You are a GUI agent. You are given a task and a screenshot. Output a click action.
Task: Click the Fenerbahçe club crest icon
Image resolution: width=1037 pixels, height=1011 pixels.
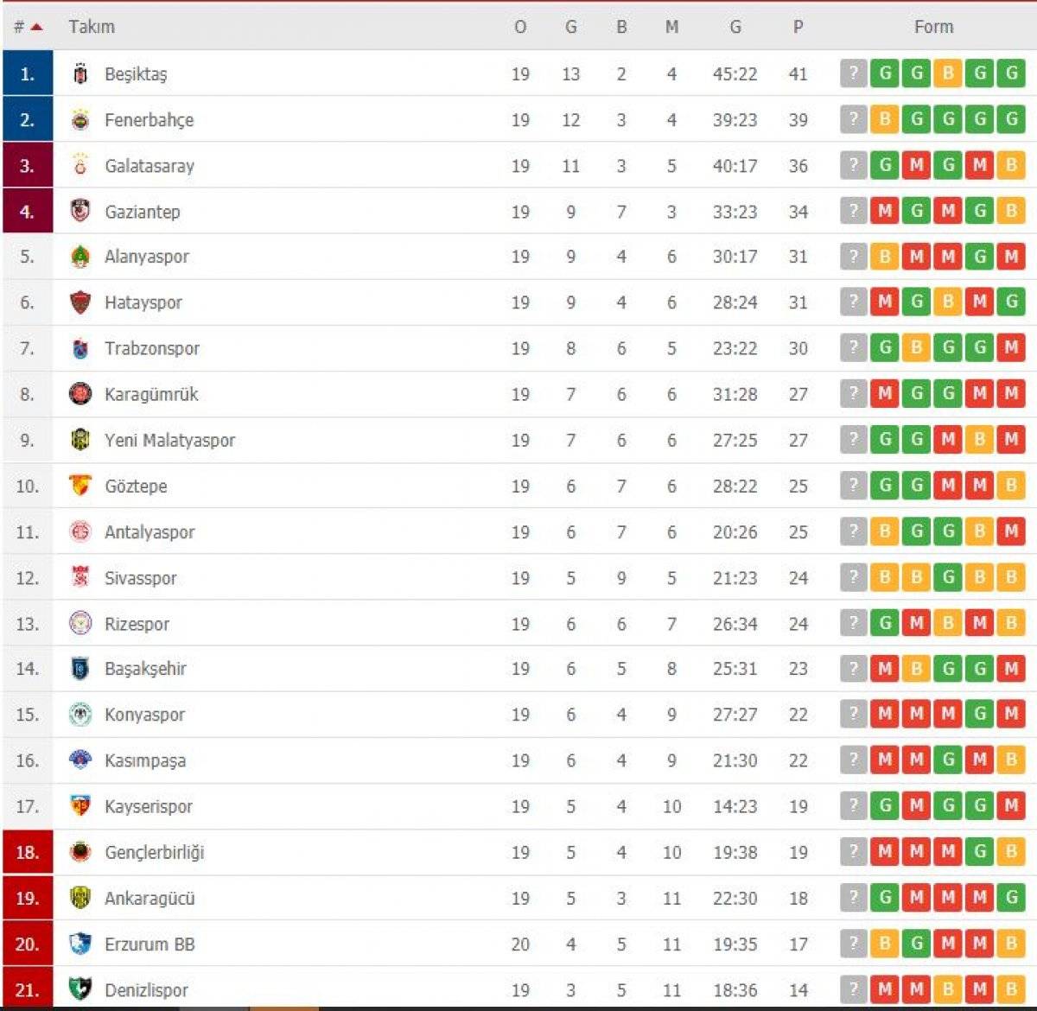[80, 120]
